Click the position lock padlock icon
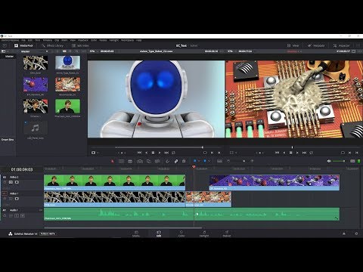 coord(184,161)
